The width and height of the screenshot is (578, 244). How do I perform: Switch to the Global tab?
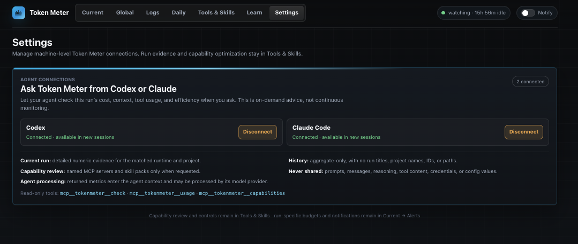pos(125,12)
